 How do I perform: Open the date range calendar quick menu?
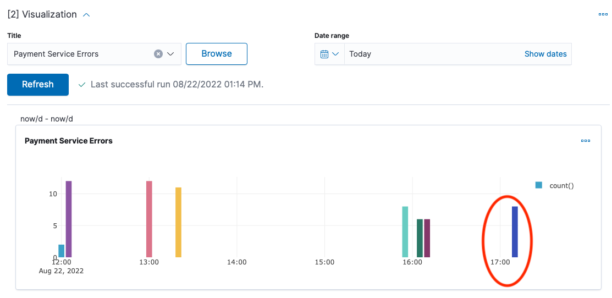click(x=329, y=54)
